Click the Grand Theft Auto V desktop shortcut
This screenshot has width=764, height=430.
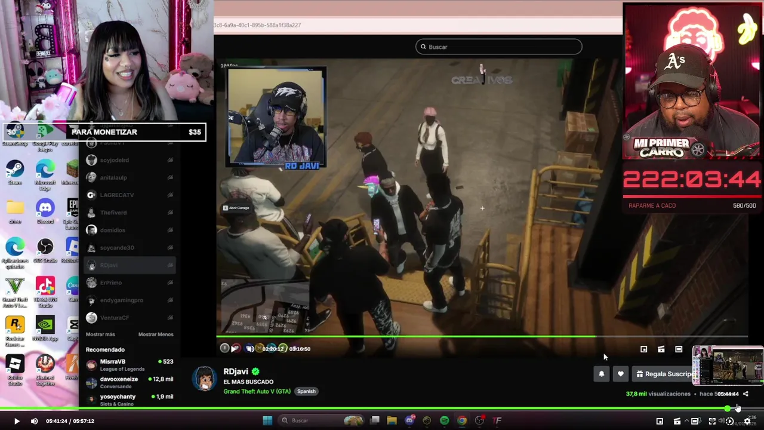click(15, 293)
